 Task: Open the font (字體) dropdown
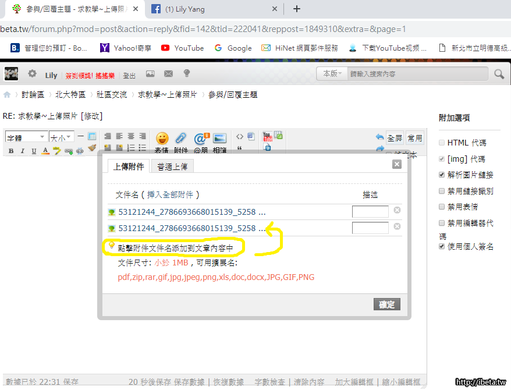click(x=26, y=137)
